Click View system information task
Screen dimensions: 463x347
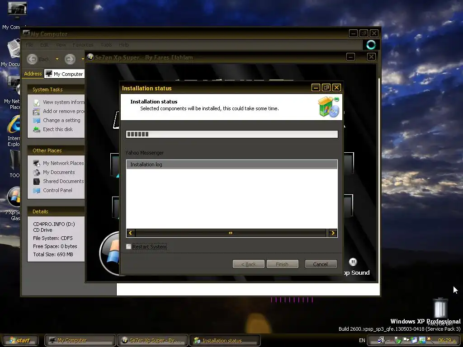point(63,102)
